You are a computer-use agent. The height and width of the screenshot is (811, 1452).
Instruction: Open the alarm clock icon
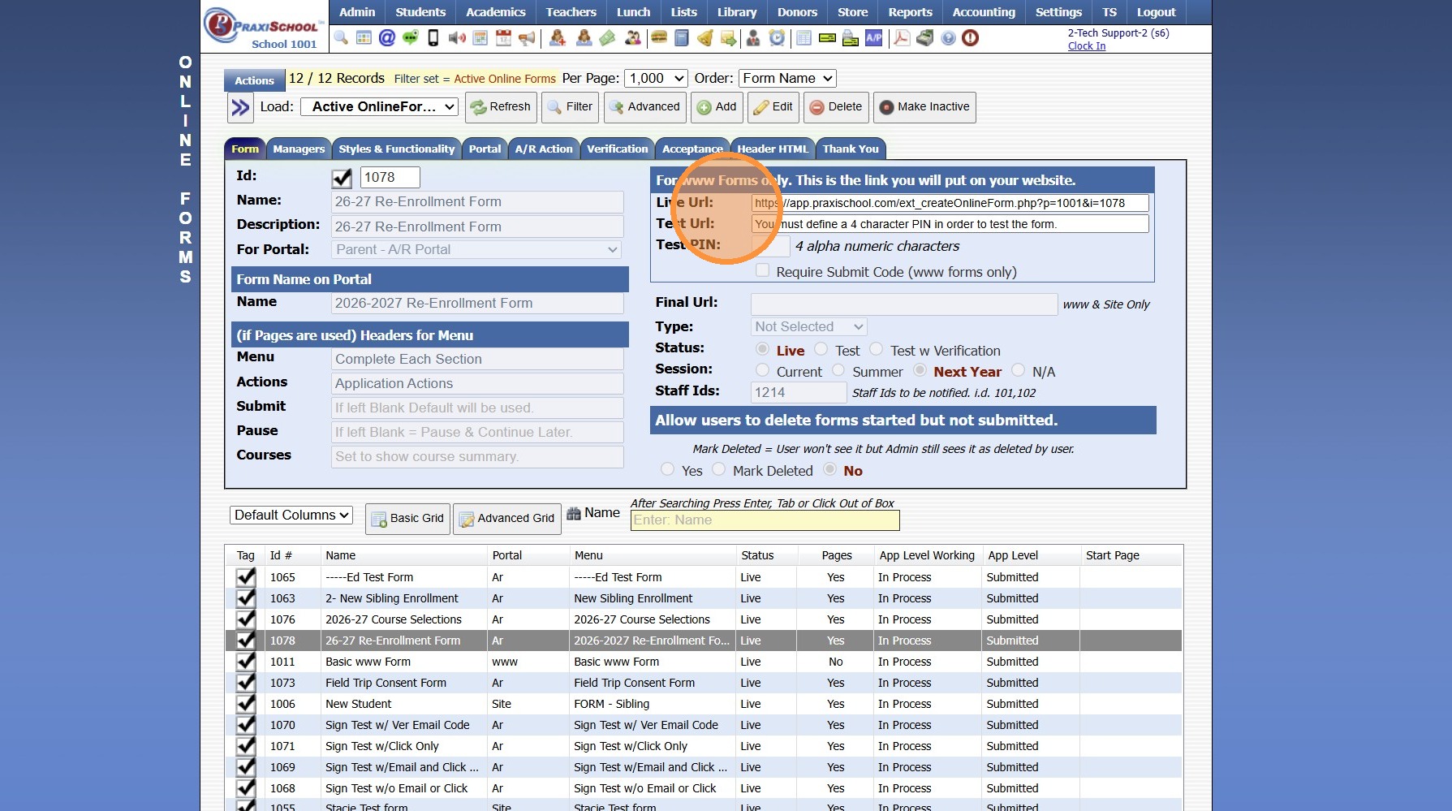click(777, 38)
